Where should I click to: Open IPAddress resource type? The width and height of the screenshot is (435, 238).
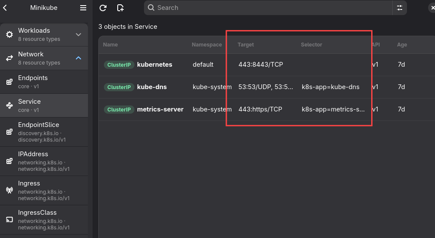coord(44,161)
